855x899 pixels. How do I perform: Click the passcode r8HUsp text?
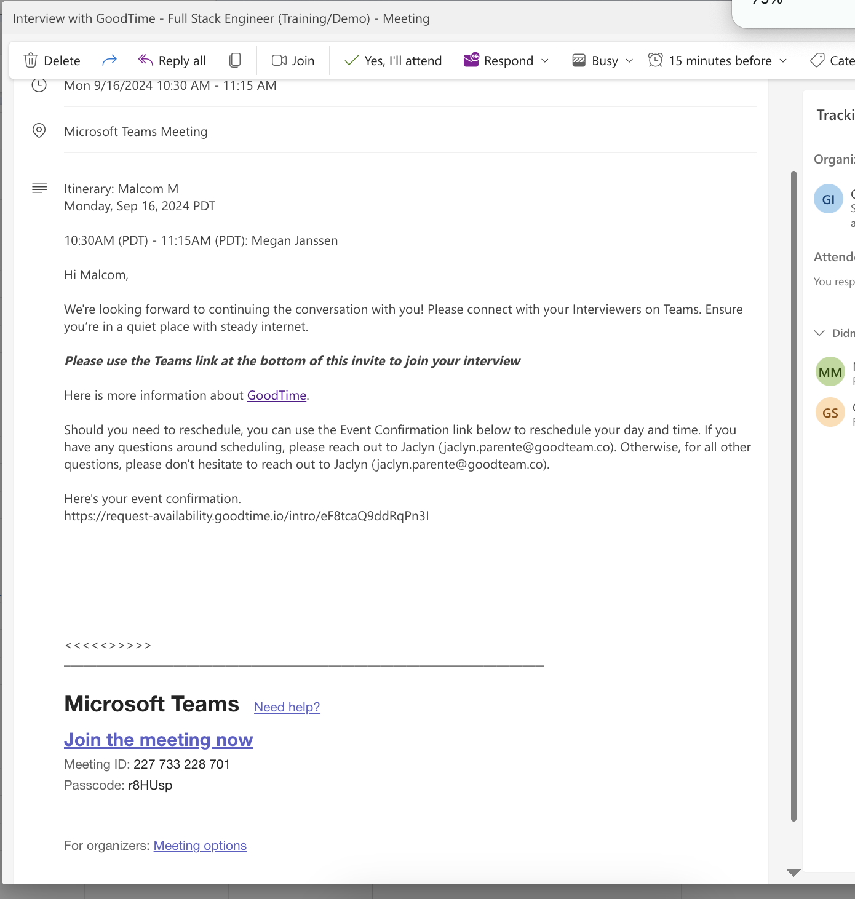[150, 785]
